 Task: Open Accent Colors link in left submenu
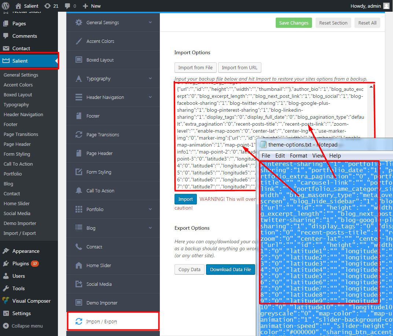point(18,85)
